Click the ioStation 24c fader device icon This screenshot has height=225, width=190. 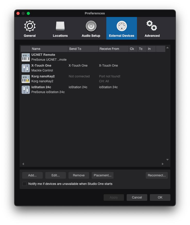point(26,90)
